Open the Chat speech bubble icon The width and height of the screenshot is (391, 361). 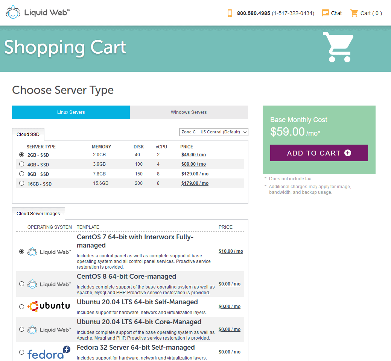click(325, 13)
